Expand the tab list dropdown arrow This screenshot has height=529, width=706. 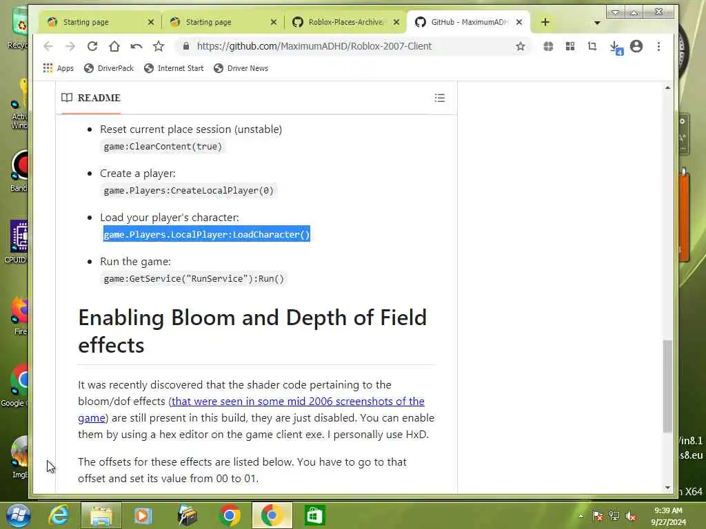tap(597, 23)
